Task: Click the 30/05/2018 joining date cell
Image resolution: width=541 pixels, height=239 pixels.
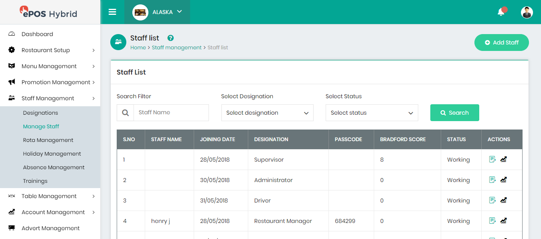Action: [x=221, y=180]
